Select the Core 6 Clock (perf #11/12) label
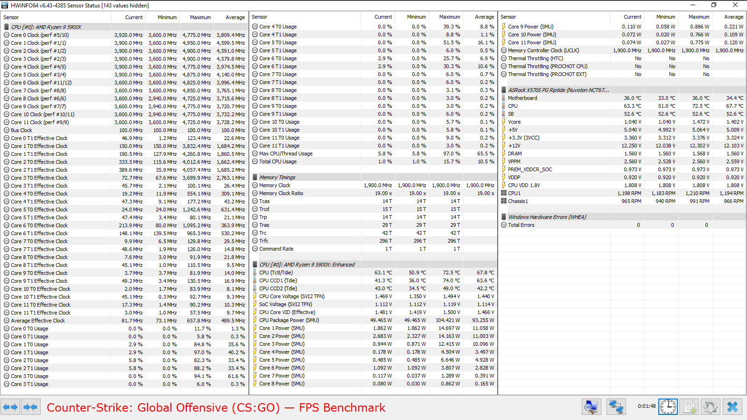The height and width of the screenshot is (420, 747). click(41, 83)
